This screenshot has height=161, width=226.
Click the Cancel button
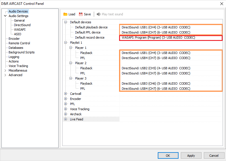tap(214, 156)
